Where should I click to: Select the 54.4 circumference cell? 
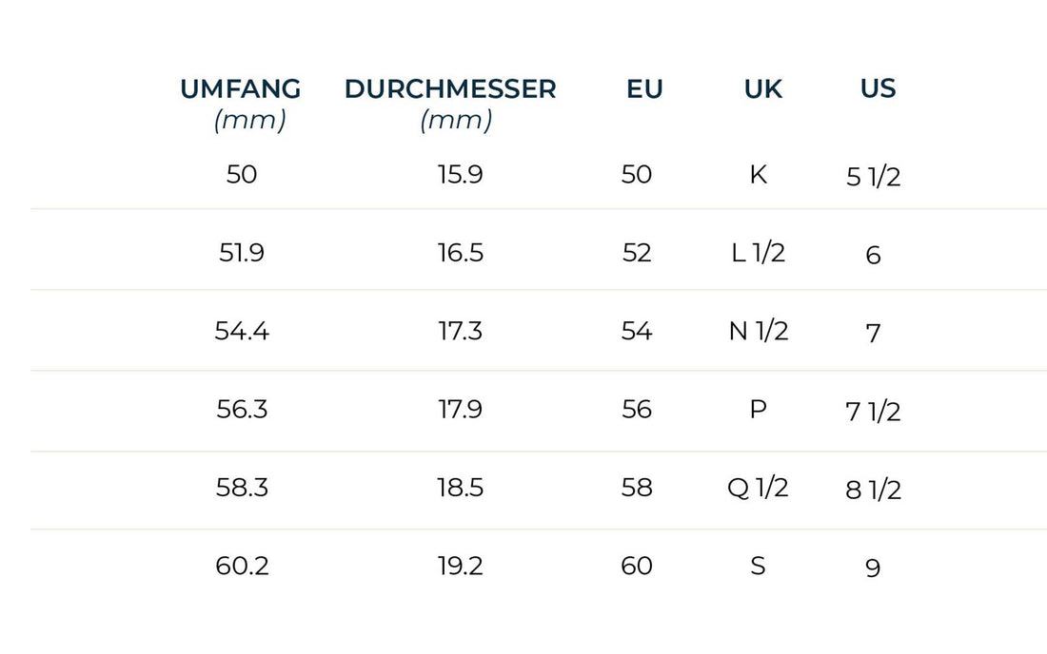pos(242,332)
